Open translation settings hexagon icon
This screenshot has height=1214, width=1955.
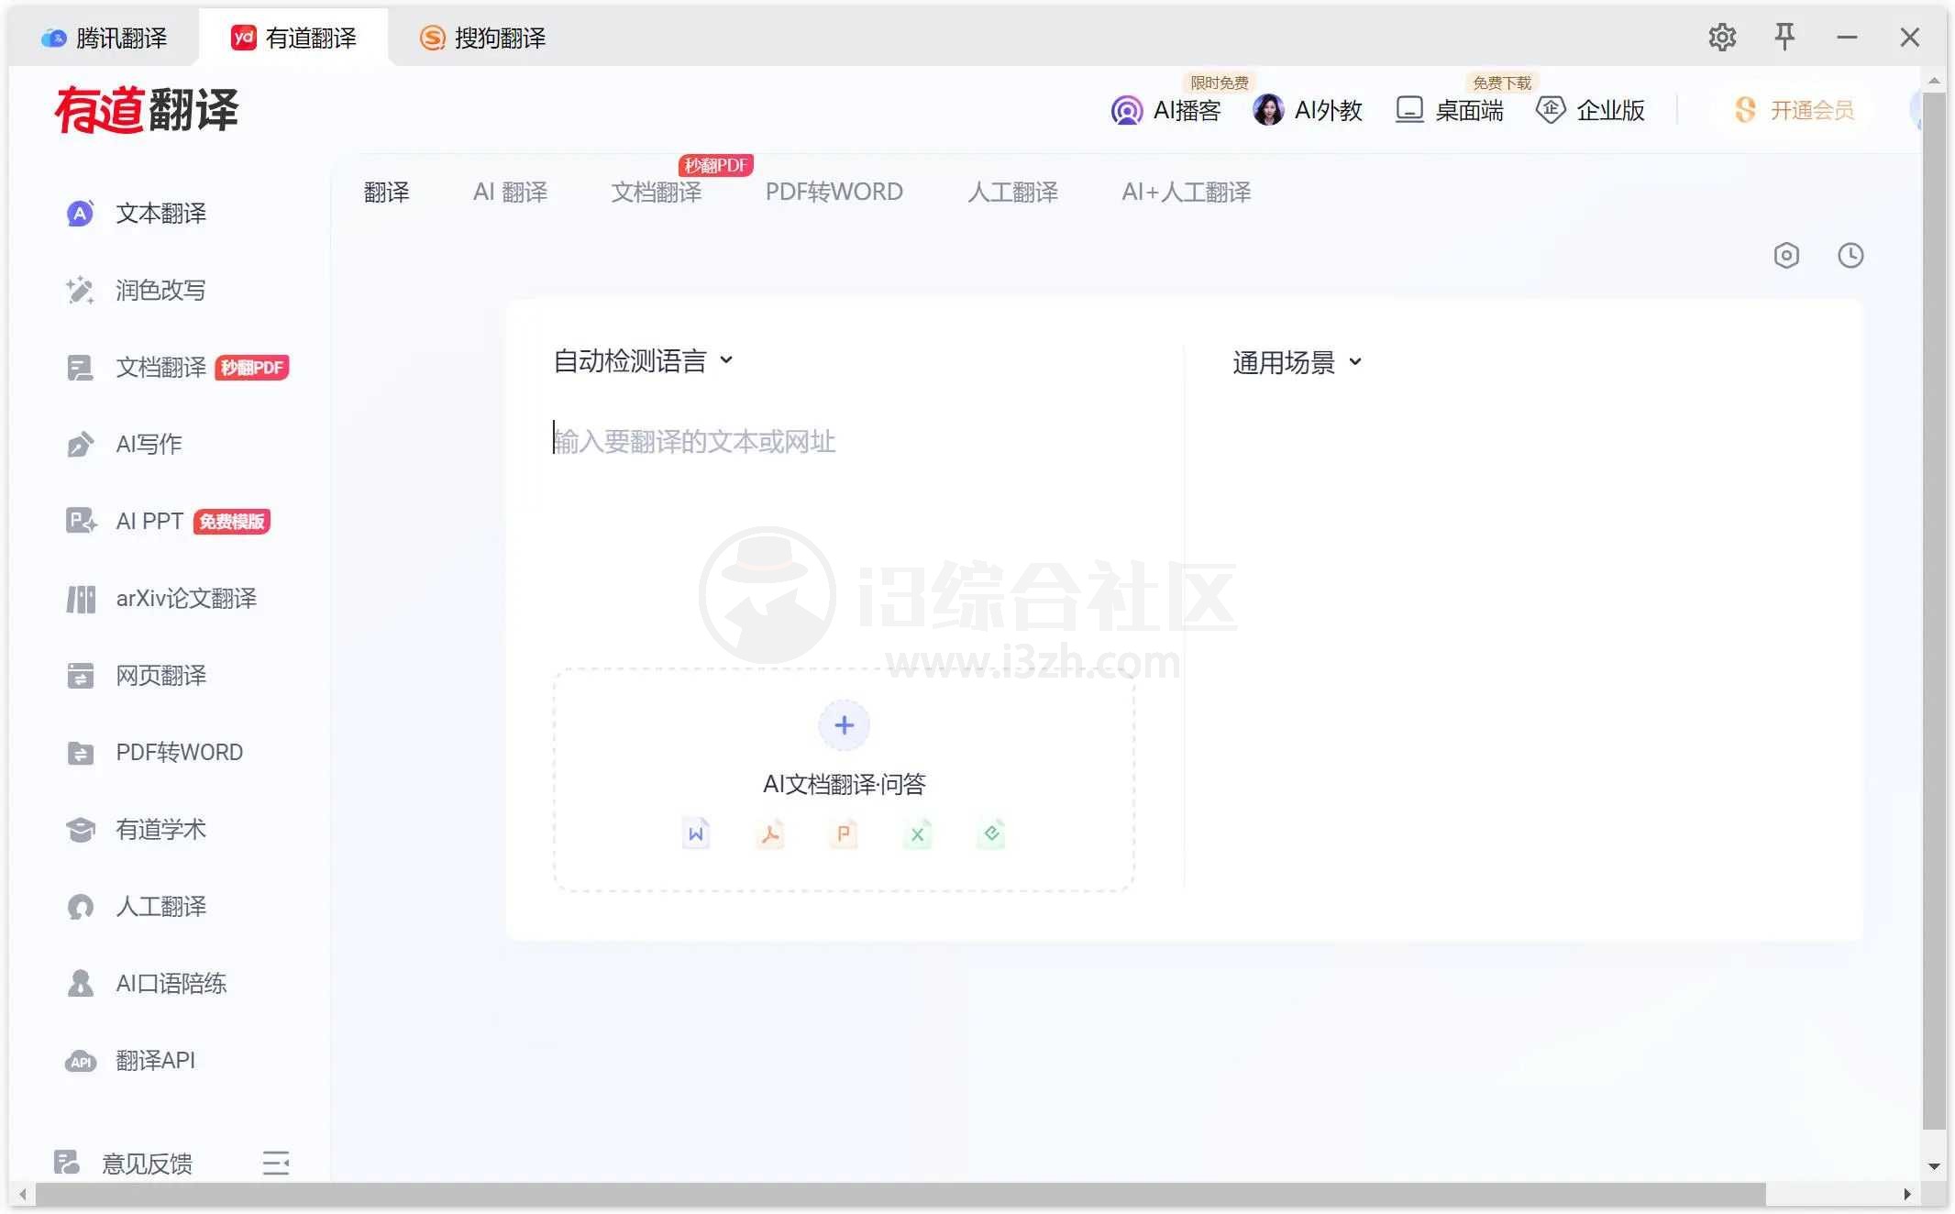tap(1786, 255)
